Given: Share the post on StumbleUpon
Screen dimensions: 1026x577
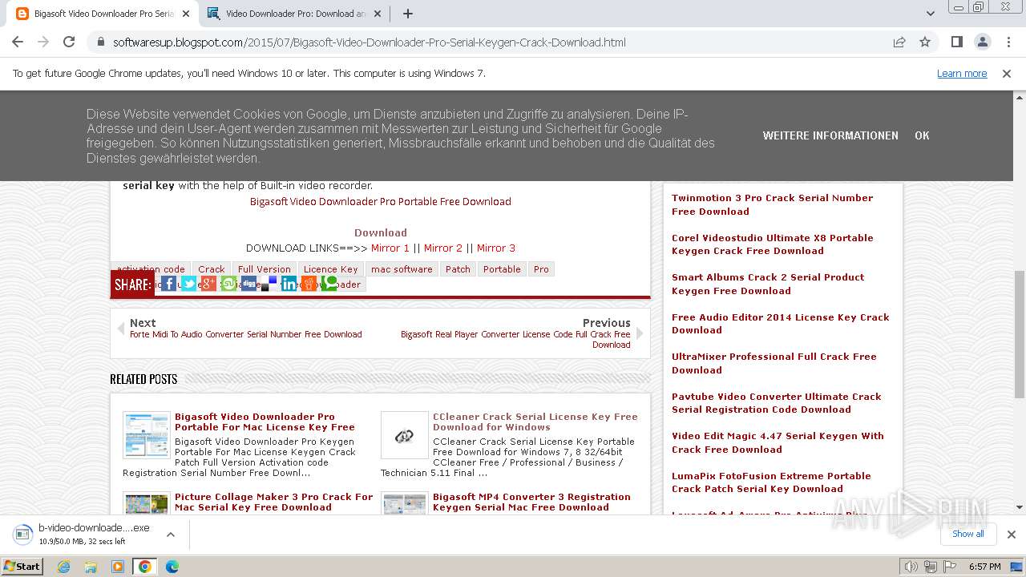Looking at the screenshot, I should pyautogui.click(x=228, y=284).
